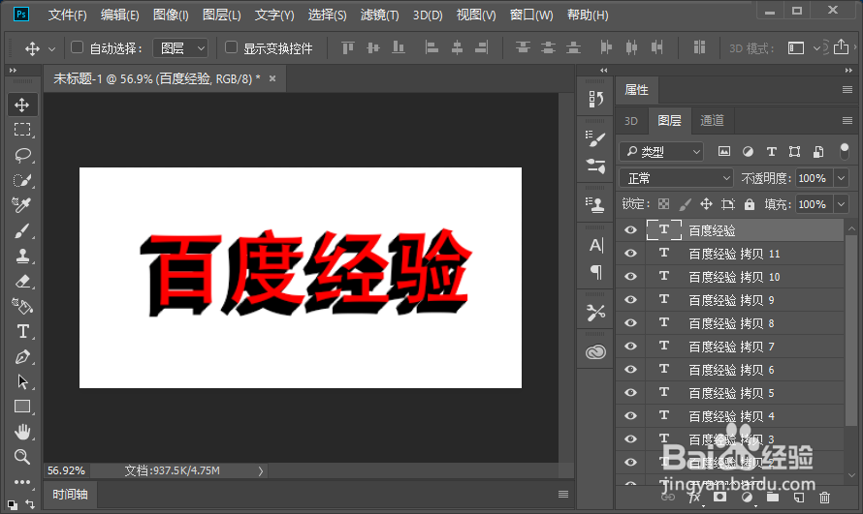Image resolution: width=863 pixels, height=514 pixels.
Task: Open the 类型 layer filter dropdown
Action: pyautogui.click(x=661, y=152)
